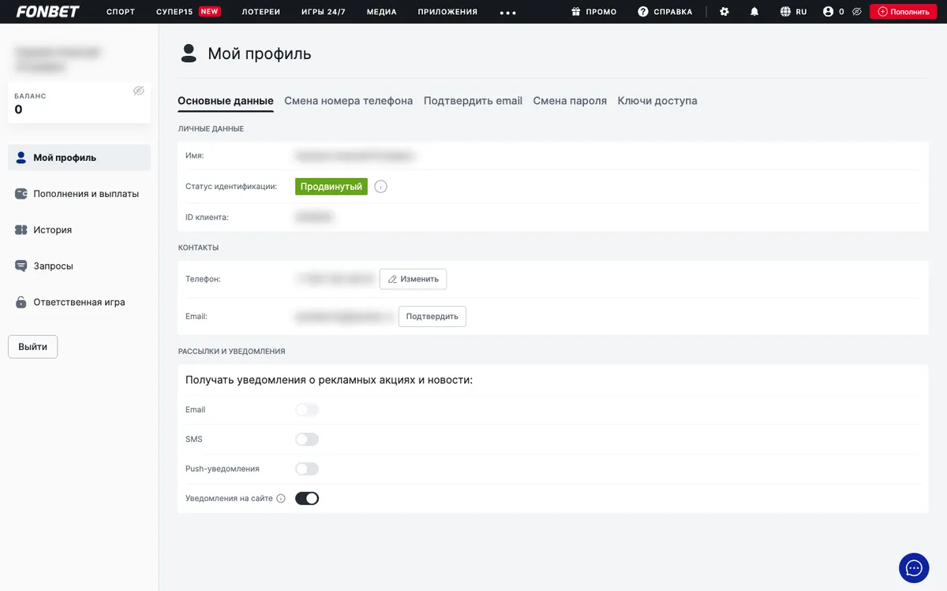The width and height of the screenshot is (947, 591).
Task: Switch to Подтвердить email tab
Action: tap(473, 101)
